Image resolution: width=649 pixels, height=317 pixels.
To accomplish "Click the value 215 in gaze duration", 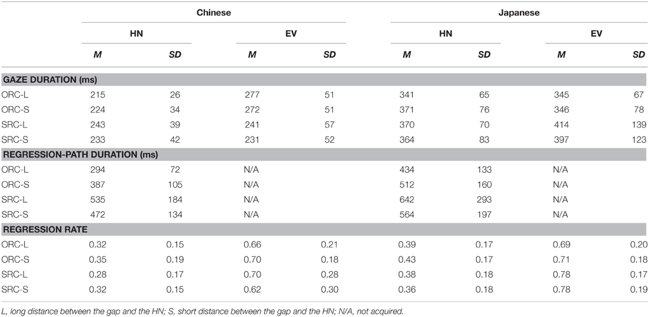I will point(97,94).
